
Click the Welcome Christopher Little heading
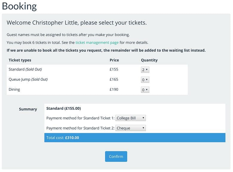click(x=76, y=23)
